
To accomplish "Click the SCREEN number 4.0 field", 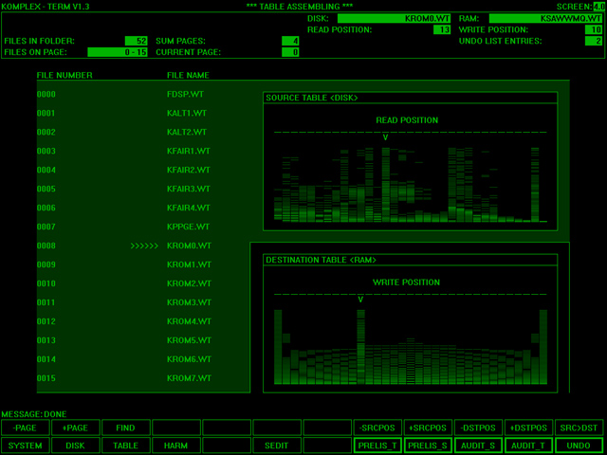I will click(598, 7).
